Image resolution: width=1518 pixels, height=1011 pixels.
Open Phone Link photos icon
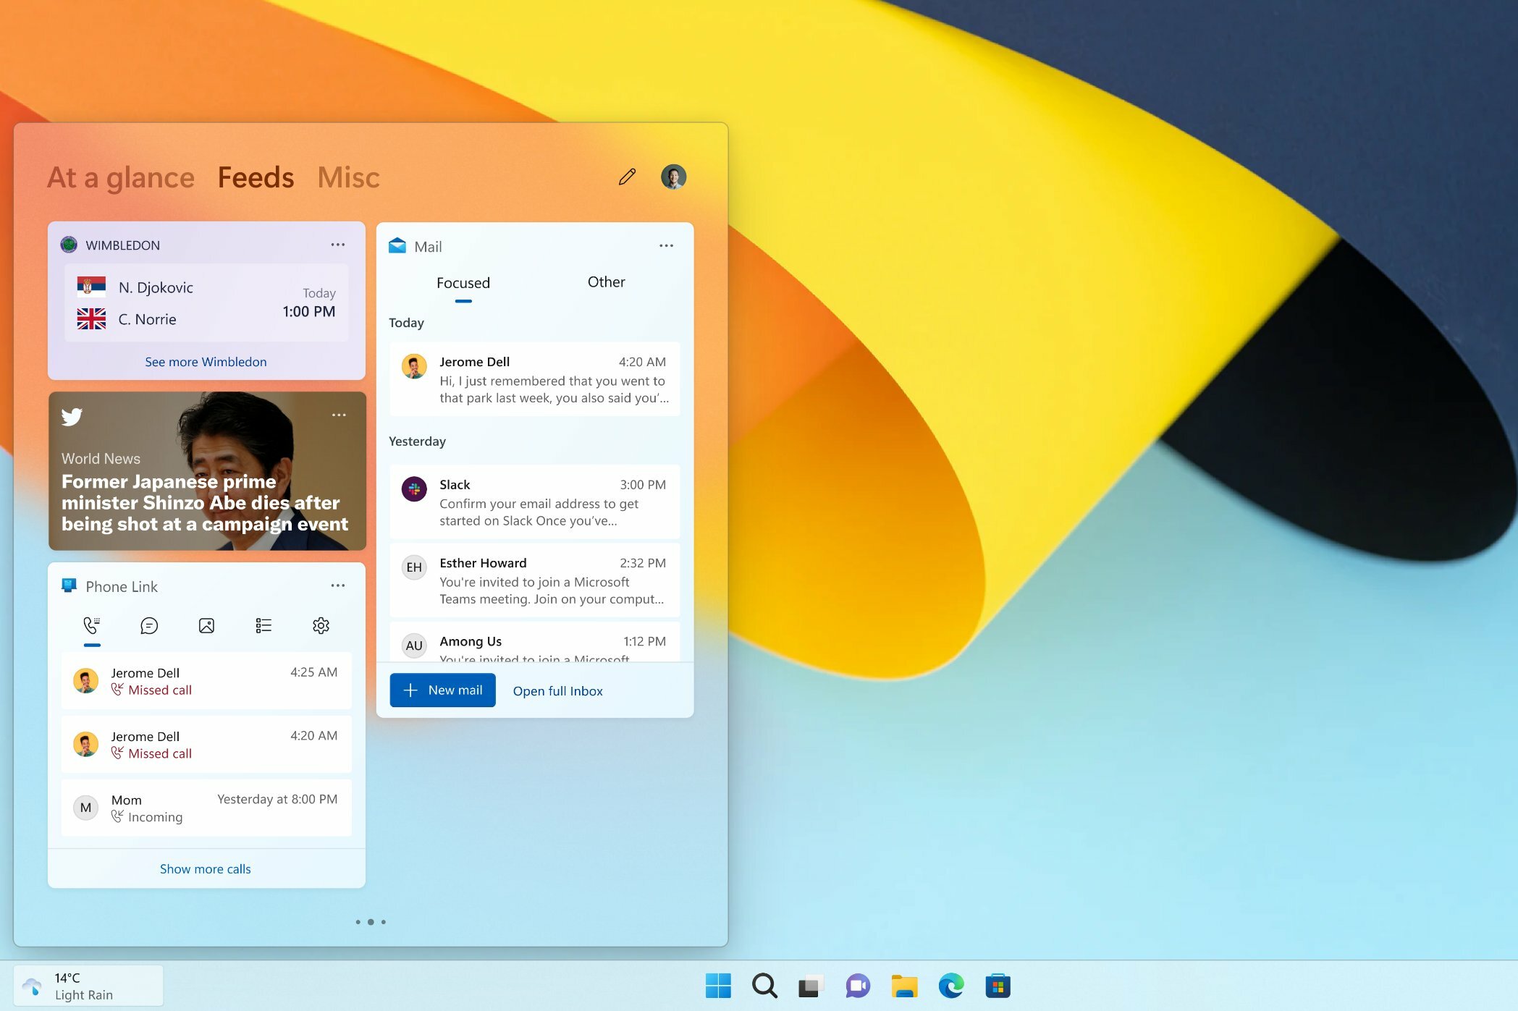pyautogui.click(x=206, y=625)
